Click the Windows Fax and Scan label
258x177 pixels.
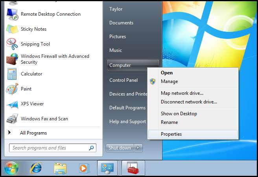click(x=44, y=119)
